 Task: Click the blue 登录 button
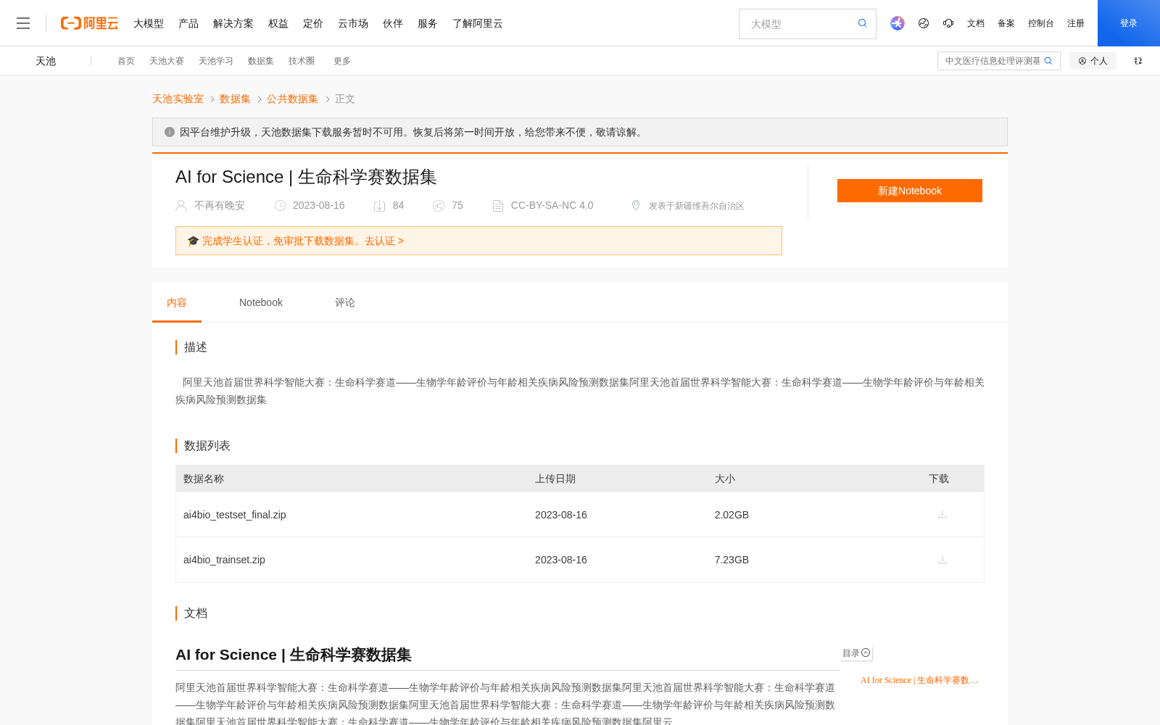click(1129, 23)
